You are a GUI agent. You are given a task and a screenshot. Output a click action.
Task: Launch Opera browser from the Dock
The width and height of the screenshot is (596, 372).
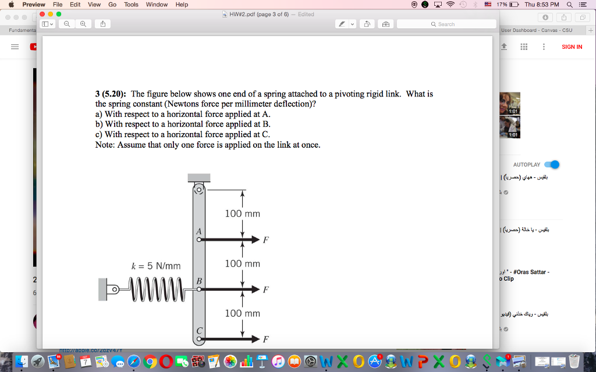[x=166, y=362]
